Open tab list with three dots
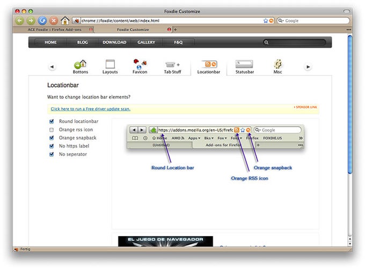365x269 pixels. (x=348, y=30)
